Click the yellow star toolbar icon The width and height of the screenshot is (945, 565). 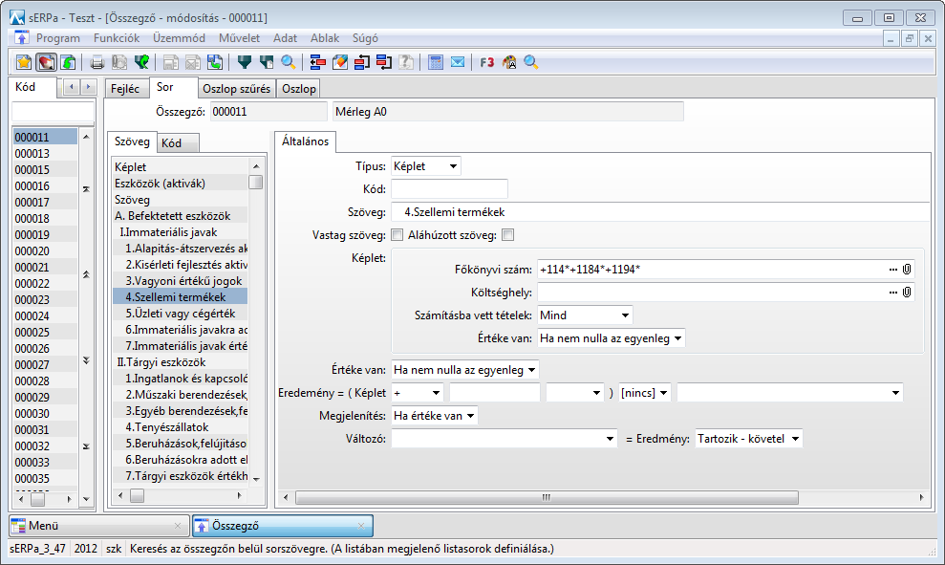click(x=24, y=62)
